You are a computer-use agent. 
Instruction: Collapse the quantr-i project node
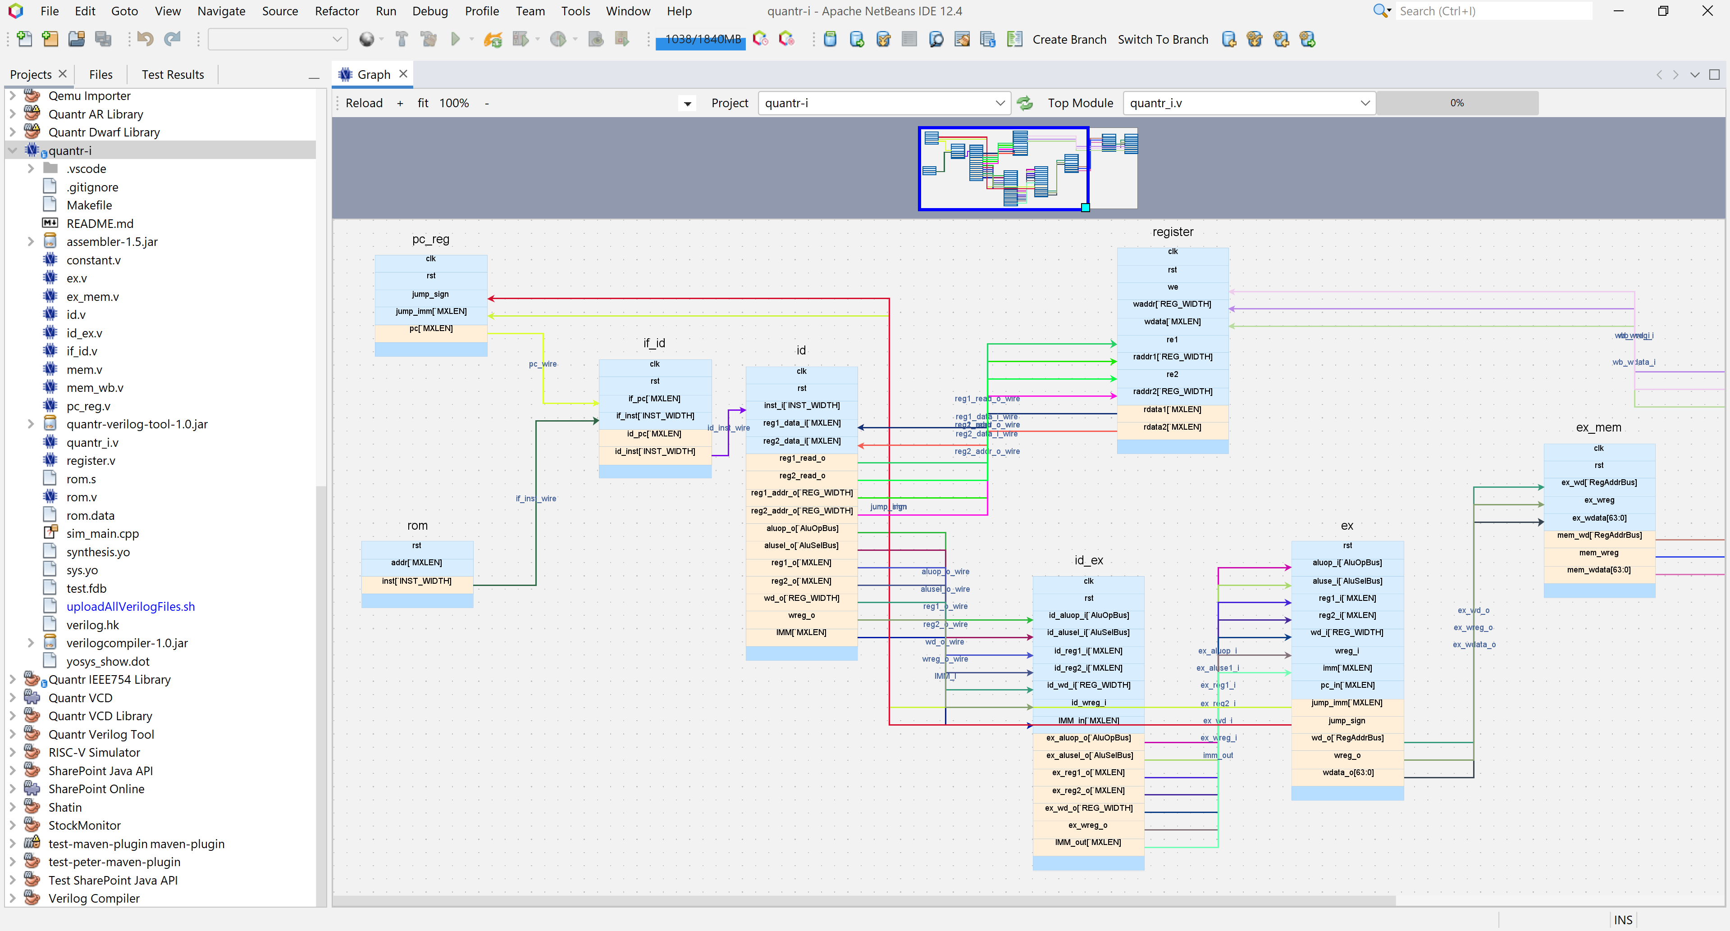12,150
